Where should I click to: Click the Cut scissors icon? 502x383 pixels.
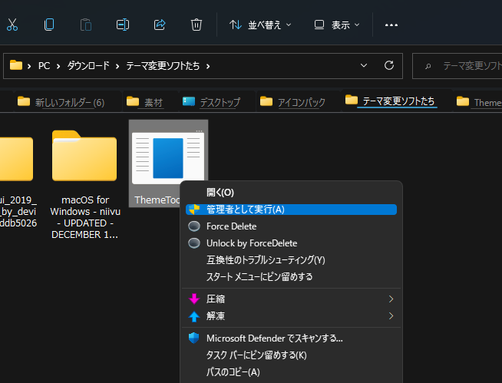coord(12,25)
